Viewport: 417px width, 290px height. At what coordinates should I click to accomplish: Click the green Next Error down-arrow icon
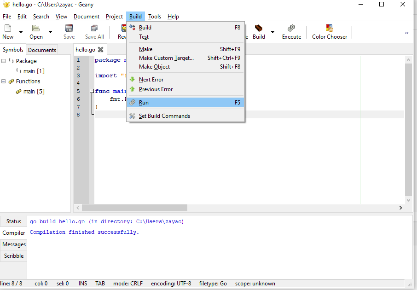pyautogui.click(x=132, y=79)
